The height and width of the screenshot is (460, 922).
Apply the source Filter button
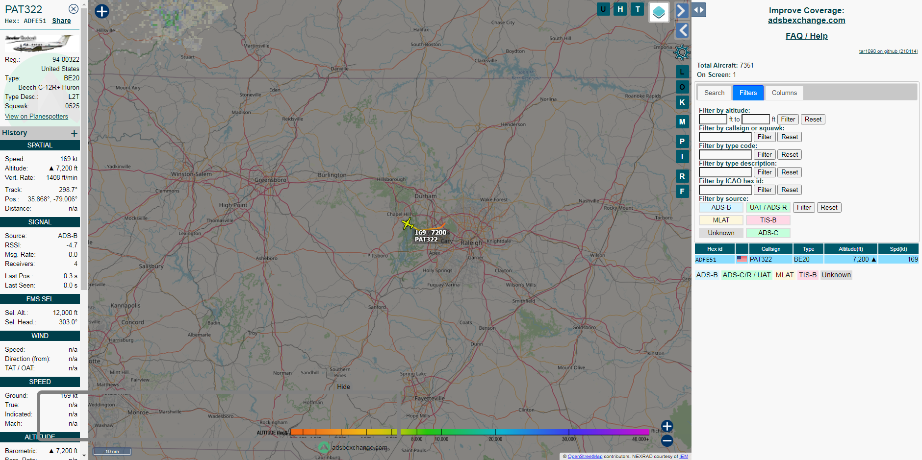804,207
